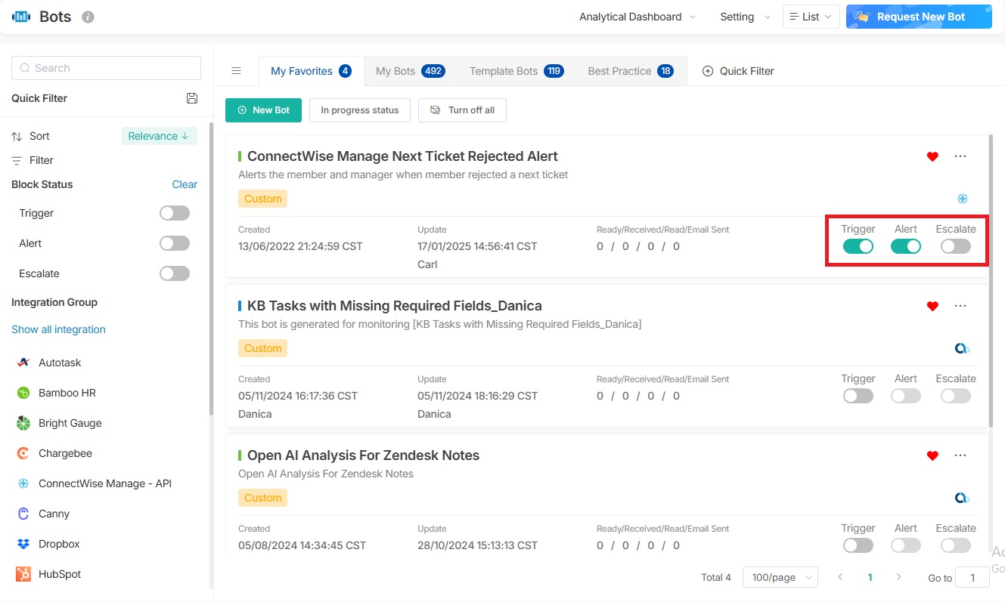Open the 100/page size dropdown
This screenshot has height=602, width=1005.
(x=780, y=577)
